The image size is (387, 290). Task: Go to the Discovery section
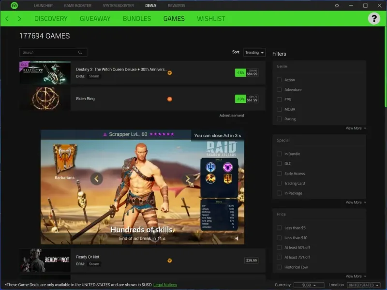(x=51, y=18)
